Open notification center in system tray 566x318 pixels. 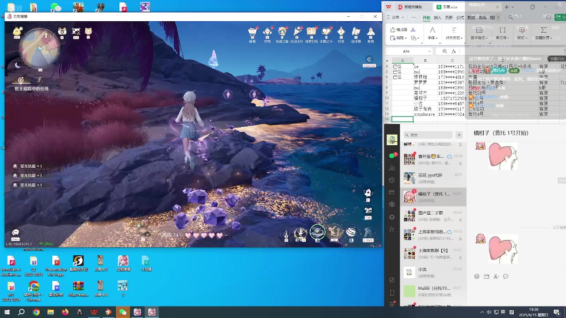557,312
